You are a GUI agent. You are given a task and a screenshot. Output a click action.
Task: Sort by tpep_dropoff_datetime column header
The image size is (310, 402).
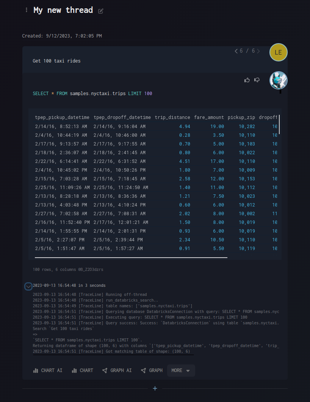coord(122,117)
